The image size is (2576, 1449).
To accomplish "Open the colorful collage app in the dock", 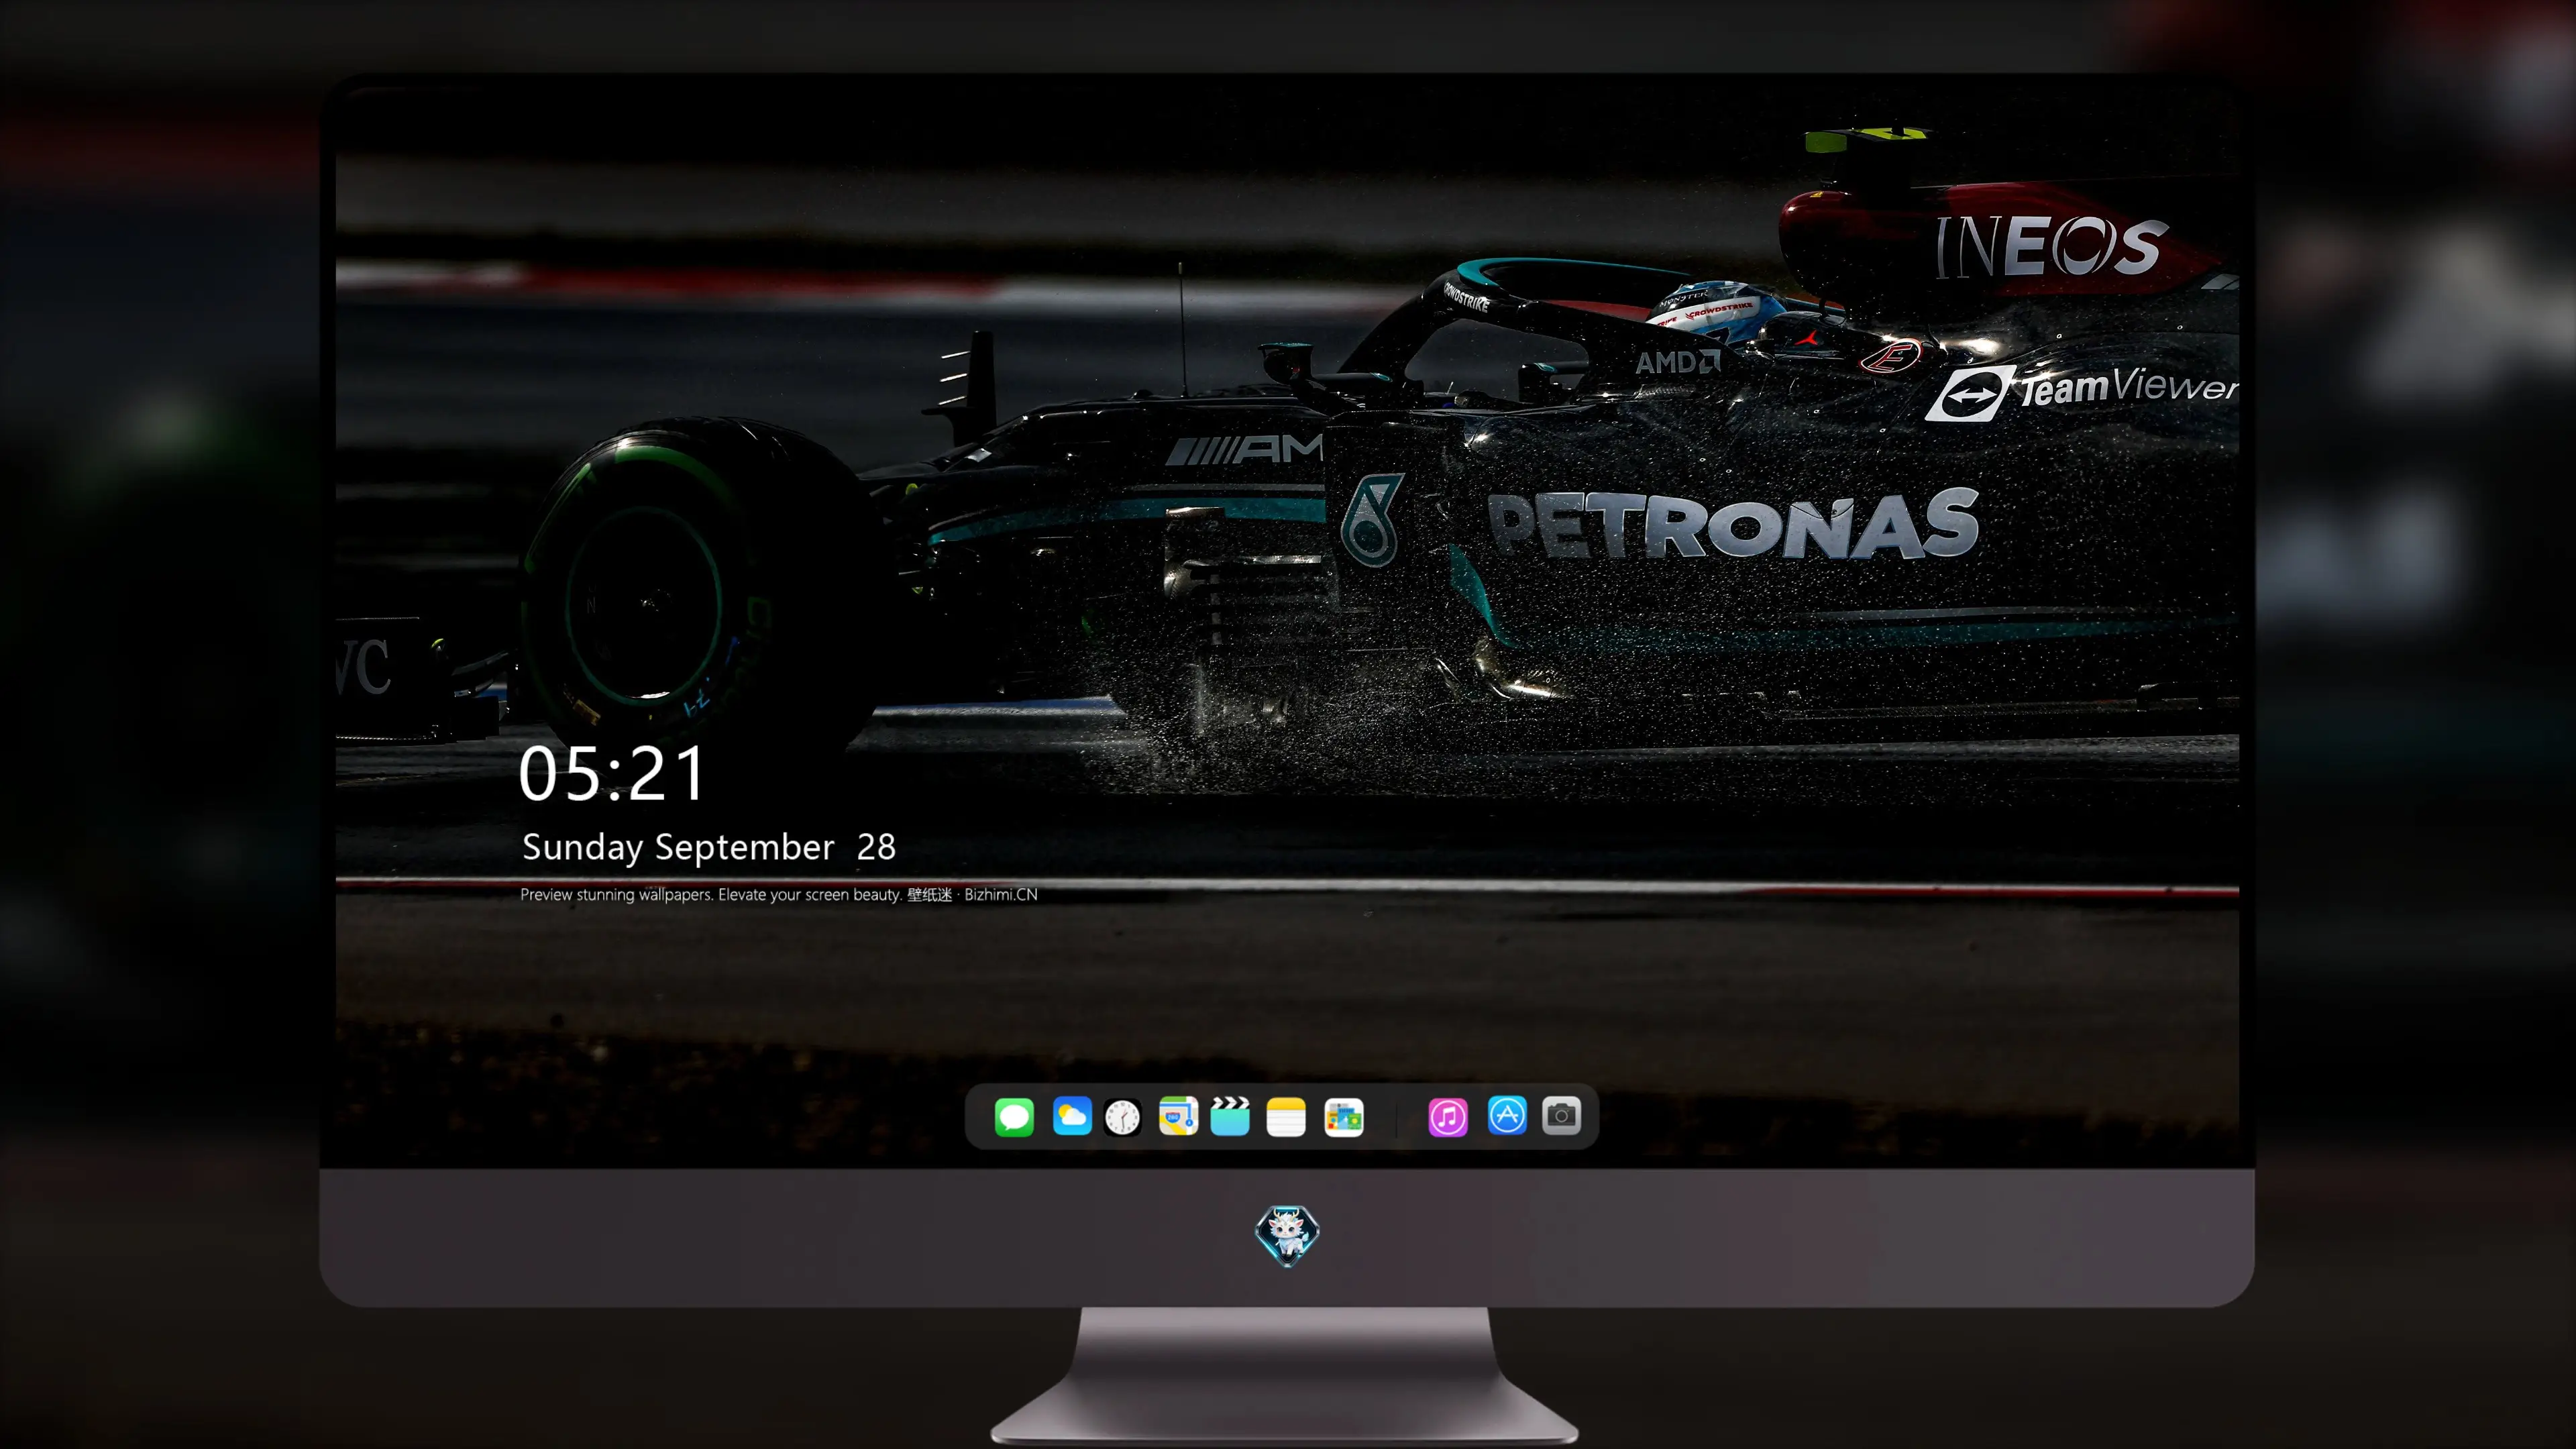I will (x=1344, y=1117).
